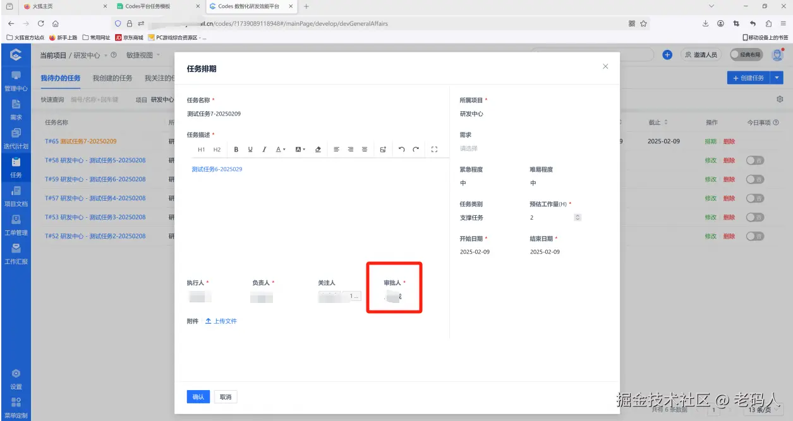Open 管理中心 in the sidebar
The width and height of the screenshot is (793, 421).
[x=16, y=81]
